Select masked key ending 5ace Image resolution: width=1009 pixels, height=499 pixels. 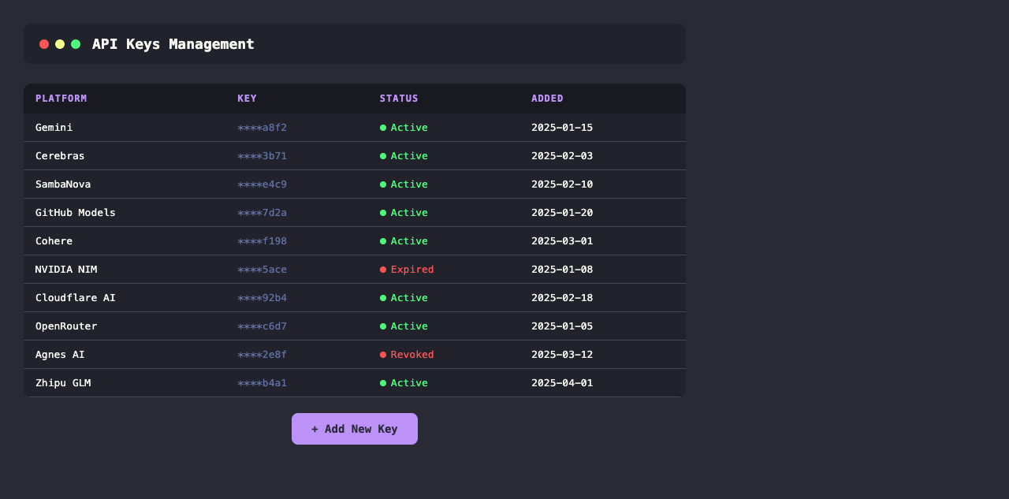click(262, 270)
